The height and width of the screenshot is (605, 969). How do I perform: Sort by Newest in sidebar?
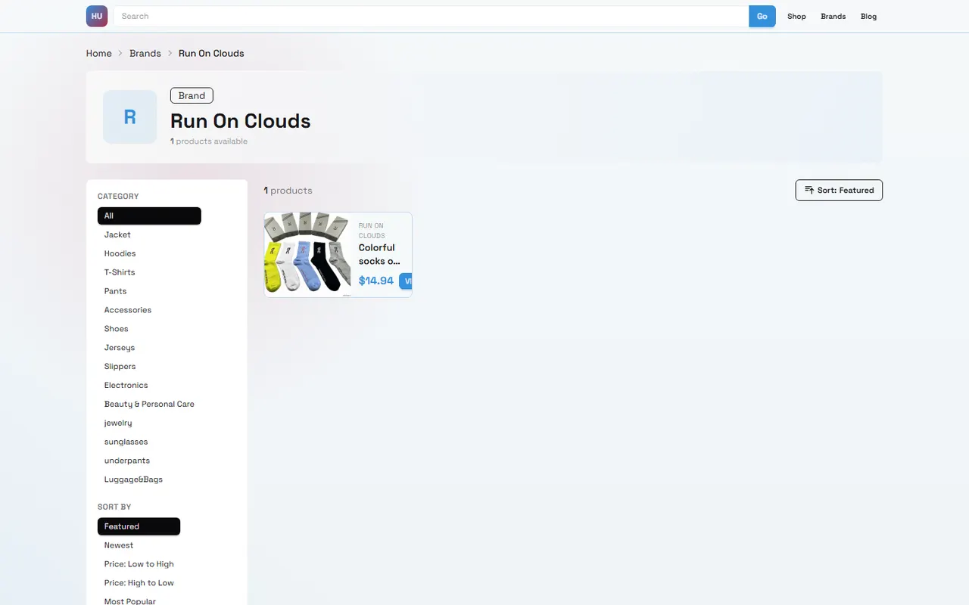(x=119, y=545)
